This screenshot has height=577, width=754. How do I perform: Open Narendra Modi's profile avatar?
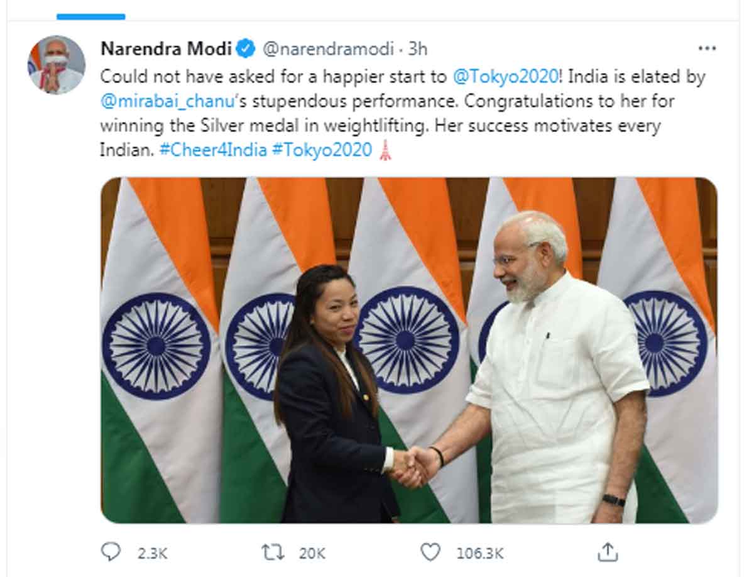(57, 65)
